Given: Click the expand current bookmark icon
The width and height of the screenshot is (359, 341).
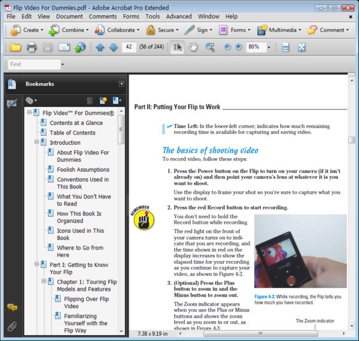Looking at the screenshot, I should [117, 101].
